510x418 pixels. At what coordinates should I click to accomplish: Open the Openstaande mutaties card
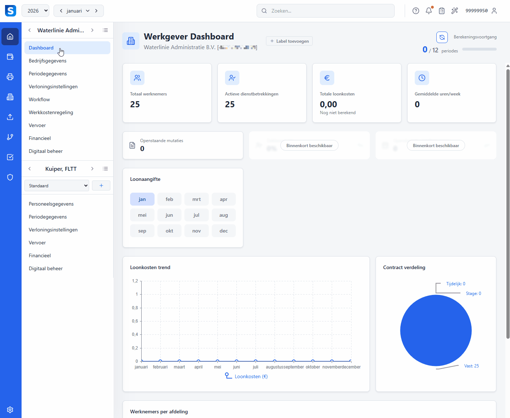coord(183,145)
